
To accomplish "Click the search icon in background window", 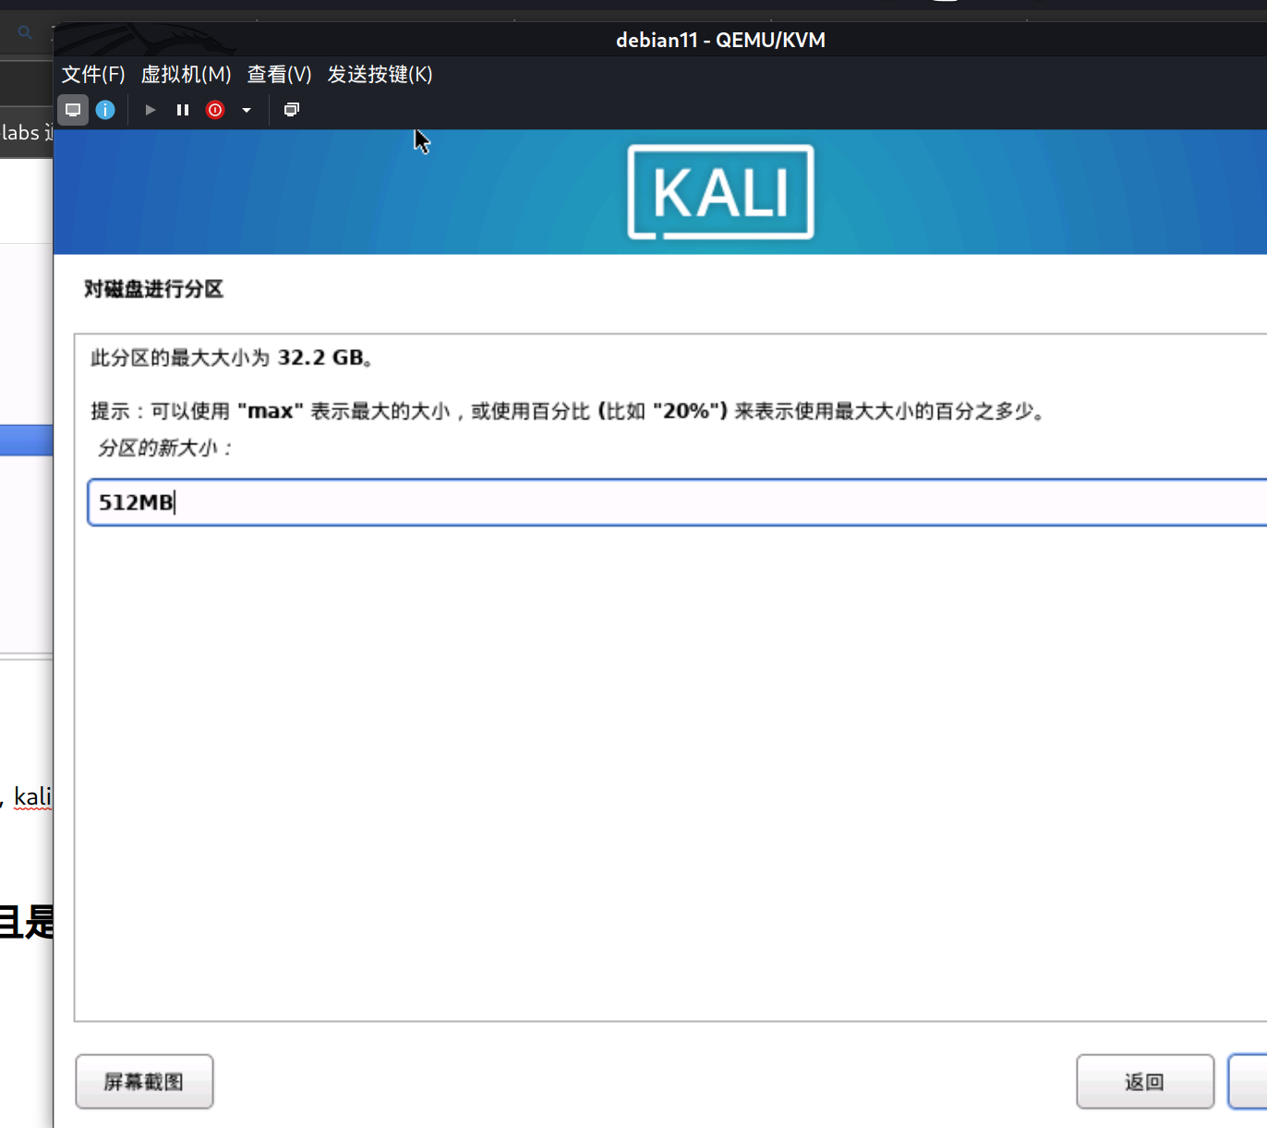I will tap(25, 32).
